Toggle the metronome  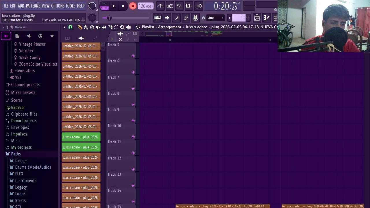coord(160,6)
